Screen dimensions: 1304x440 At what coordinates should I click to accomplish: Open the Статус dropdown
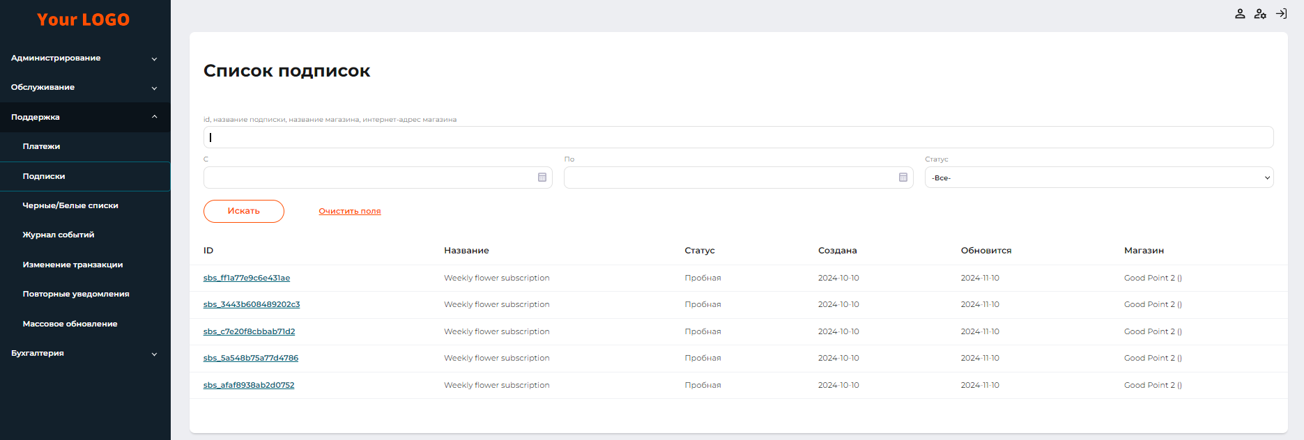[x=1098, y=178]
